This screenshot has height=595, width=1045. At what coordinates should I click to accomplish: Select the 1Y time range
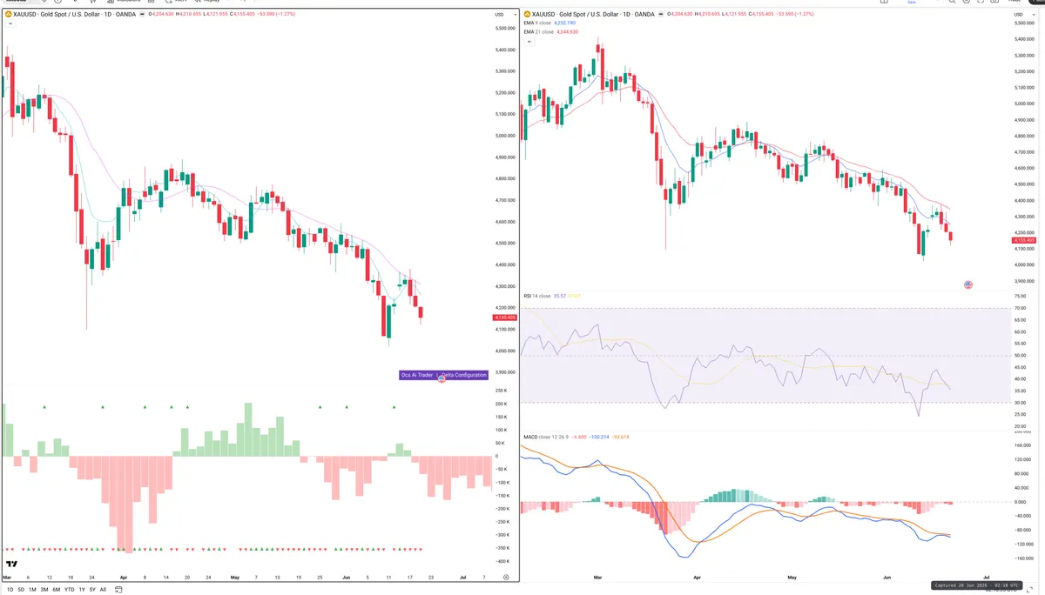coord(82,590)
